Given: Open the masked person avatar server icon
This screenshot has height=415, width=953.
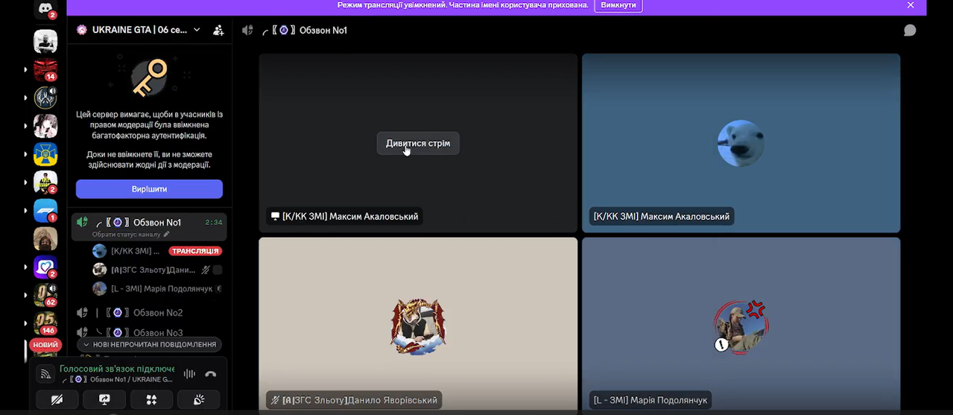Looking at the screenshot, I should pos(45,239).
